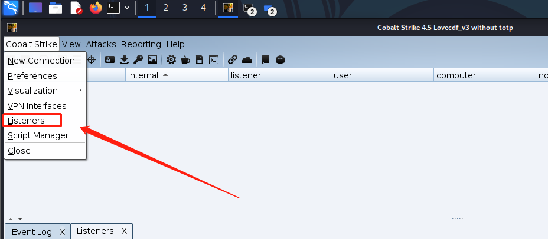Sort by the user column header
This screenshot has width=548, height=239.
[382, 75]
